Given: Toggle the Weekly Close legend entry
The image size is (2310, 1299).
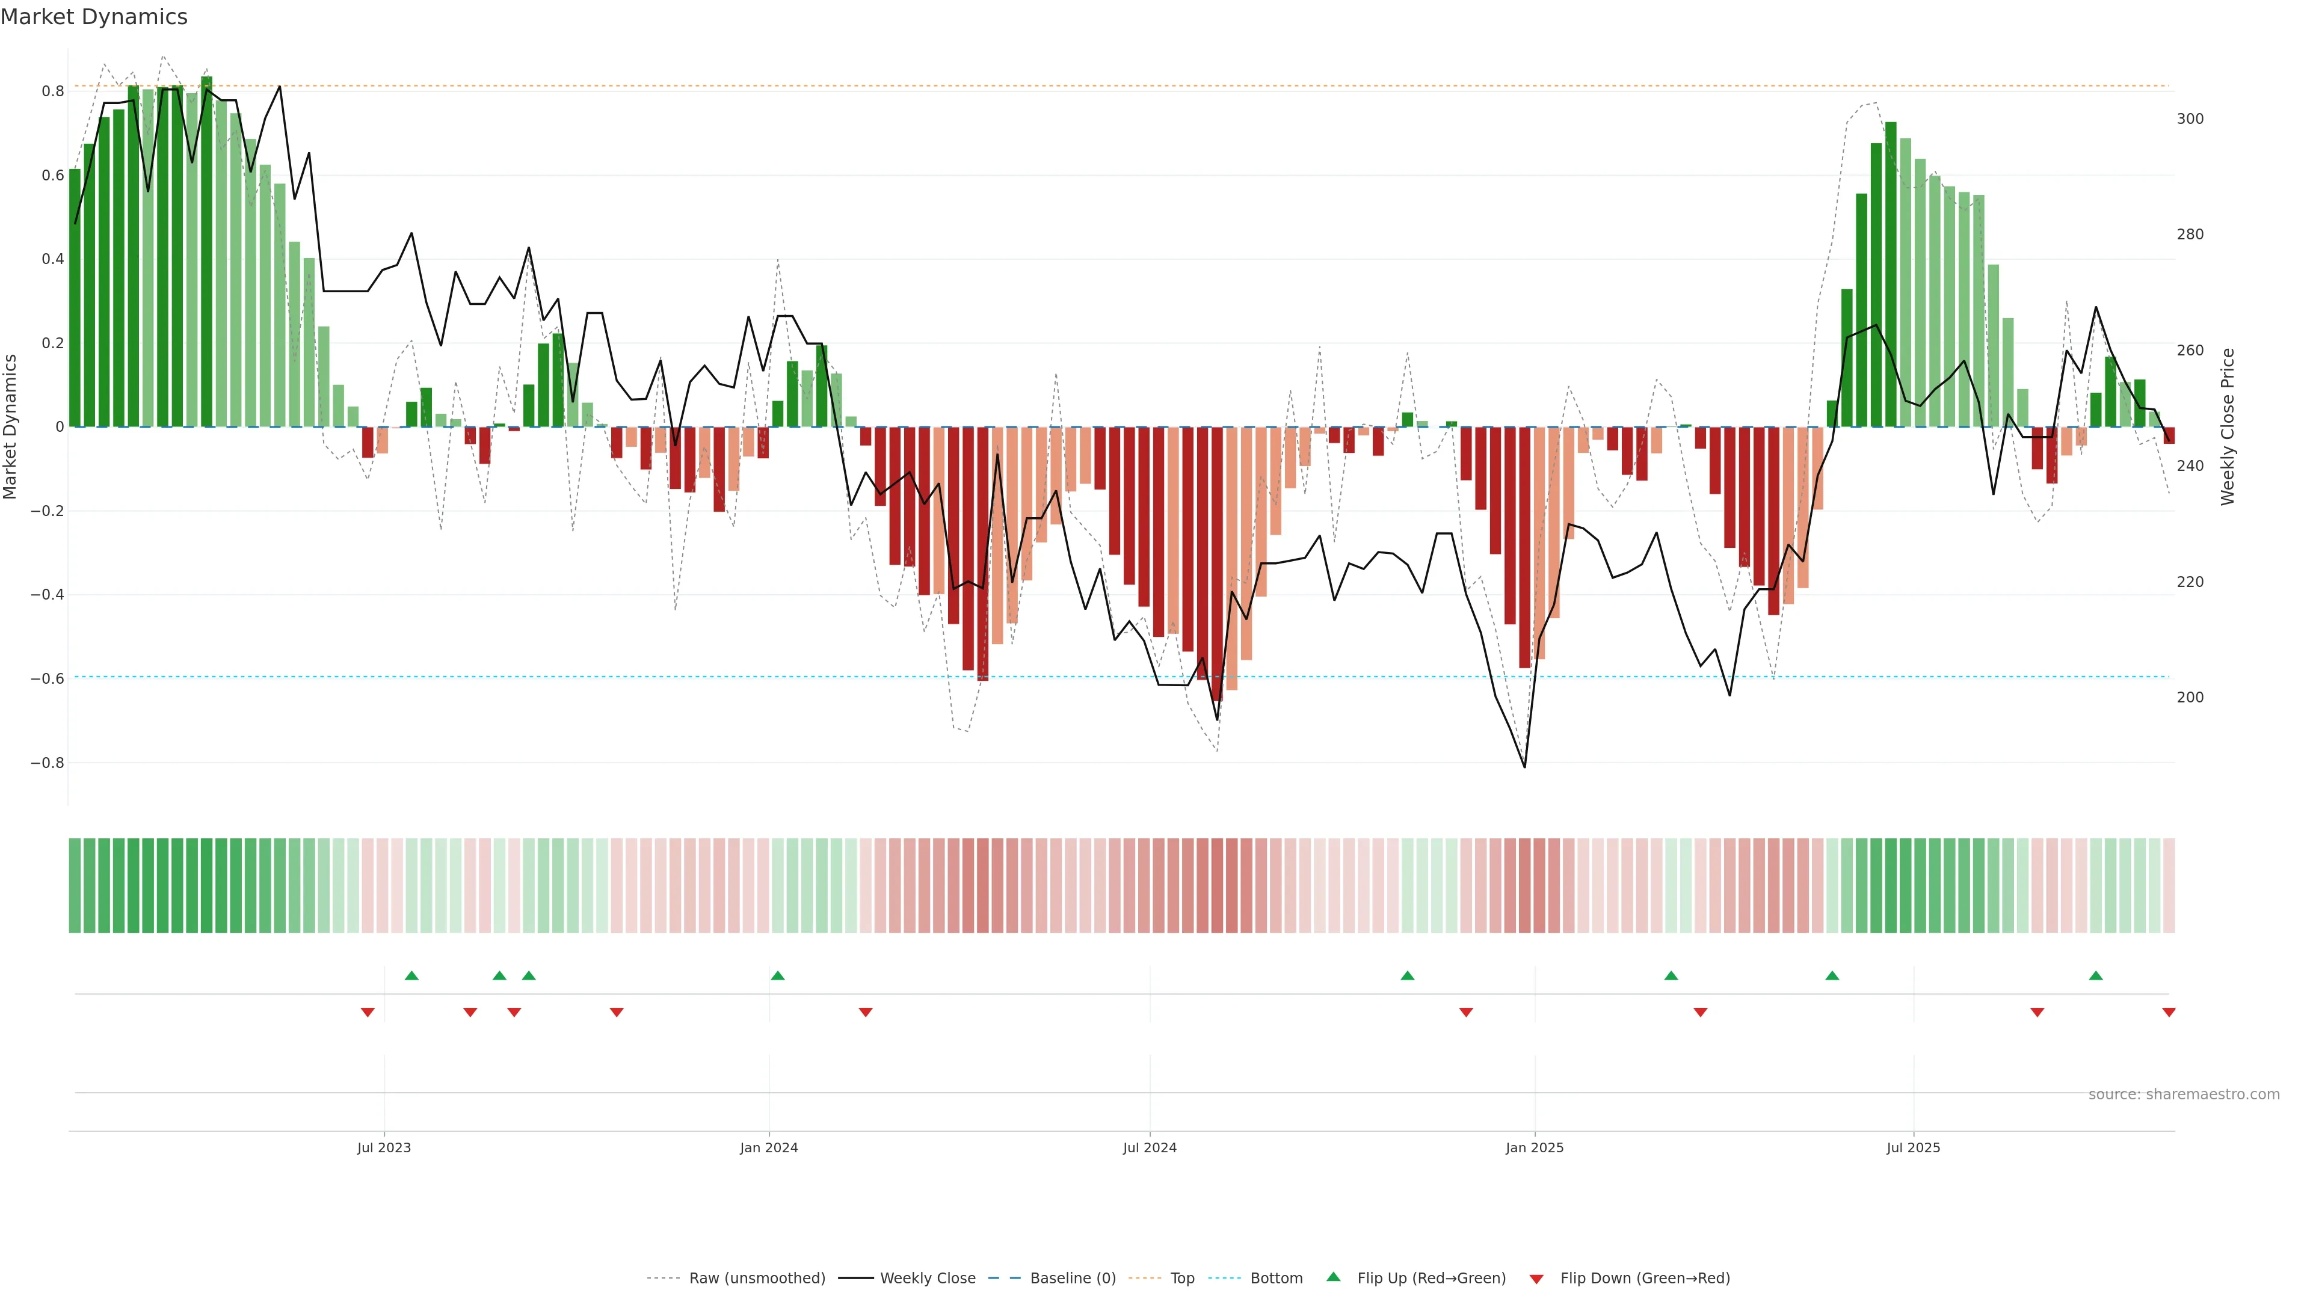Looking at the screenshot, I should pos(927,1279).
